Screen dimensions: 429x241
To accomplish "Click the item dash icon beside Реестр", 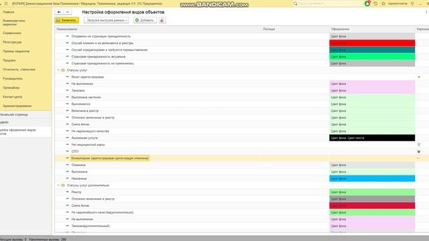I will [x=67, y=192].
